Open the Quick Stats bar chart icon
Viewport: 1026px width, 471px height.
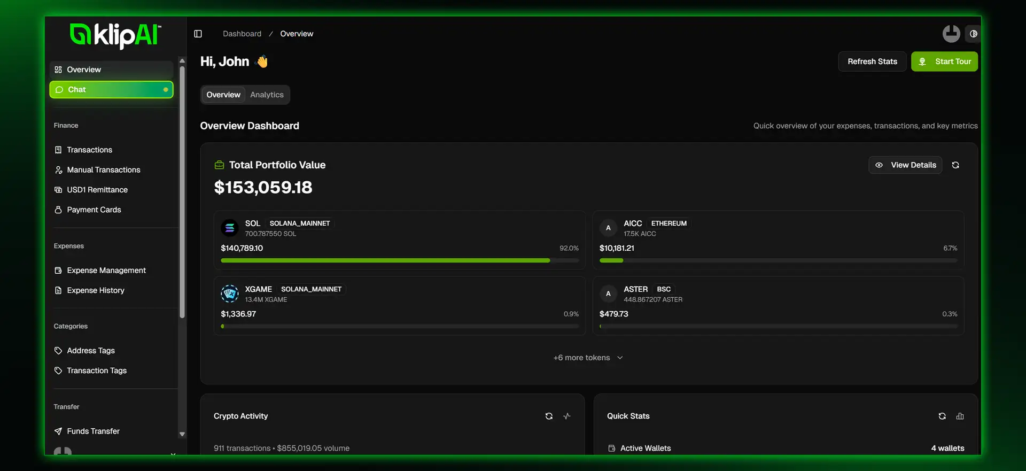click(x=960, y=416)
